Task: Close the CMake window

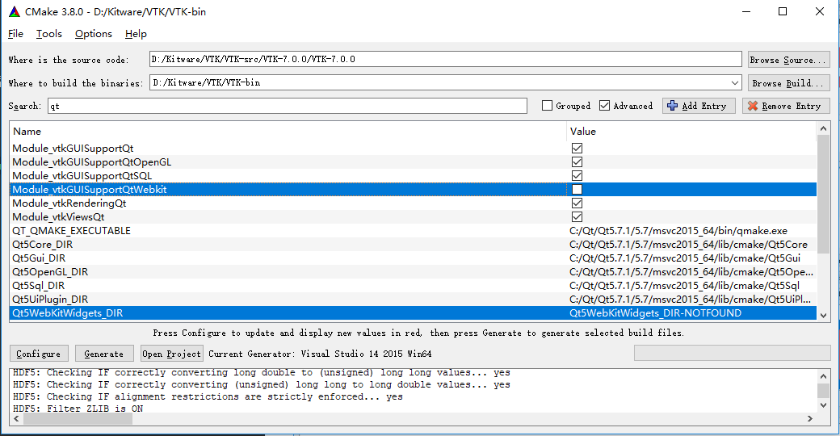Action: [x=820, y=11]
